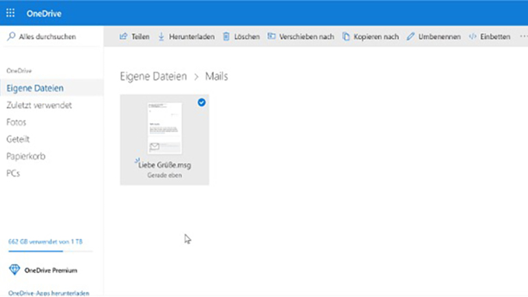The width and height of the screenshot is (528, 297).
Task: Open the app launcher waffle icon
Action: (10, 12)
